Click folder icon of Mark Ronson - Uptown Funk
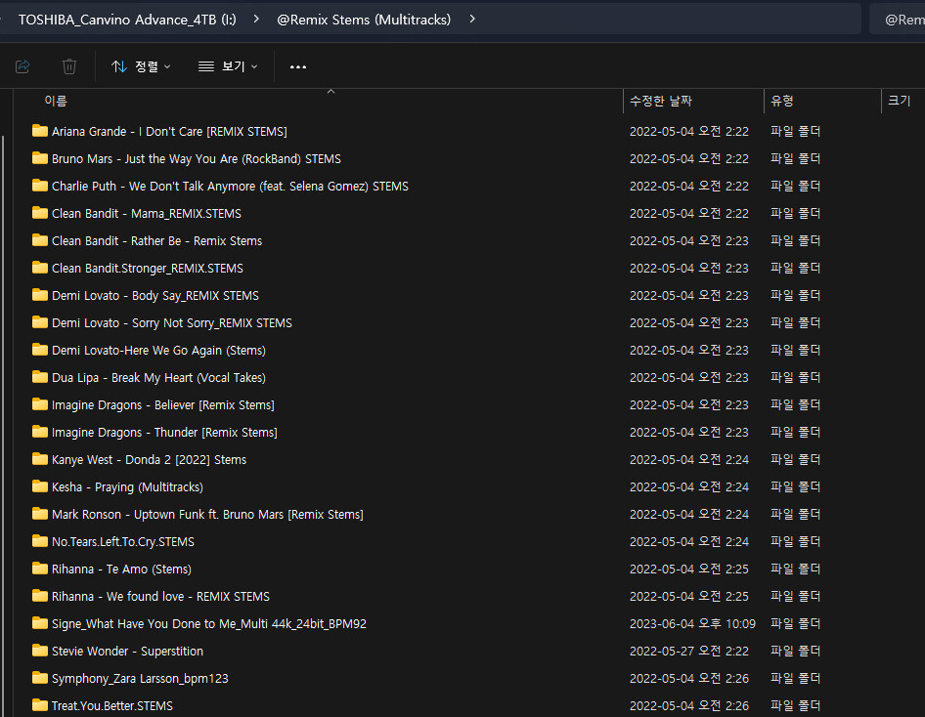Viewport: 925px width, 717px height. (x=40, y=514)
